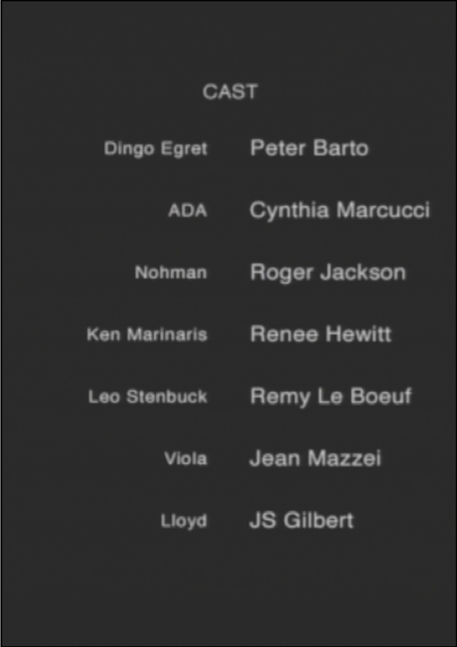Click the surname Marcucci in the credits
The image size is (457, 647).
pyautogui.click(x=383, y=210)
